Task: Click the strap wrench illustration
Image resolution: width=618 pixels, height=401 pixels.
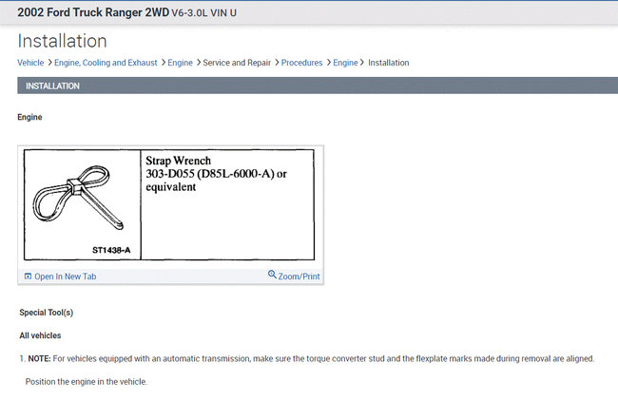Action: (x=77, y=199)
